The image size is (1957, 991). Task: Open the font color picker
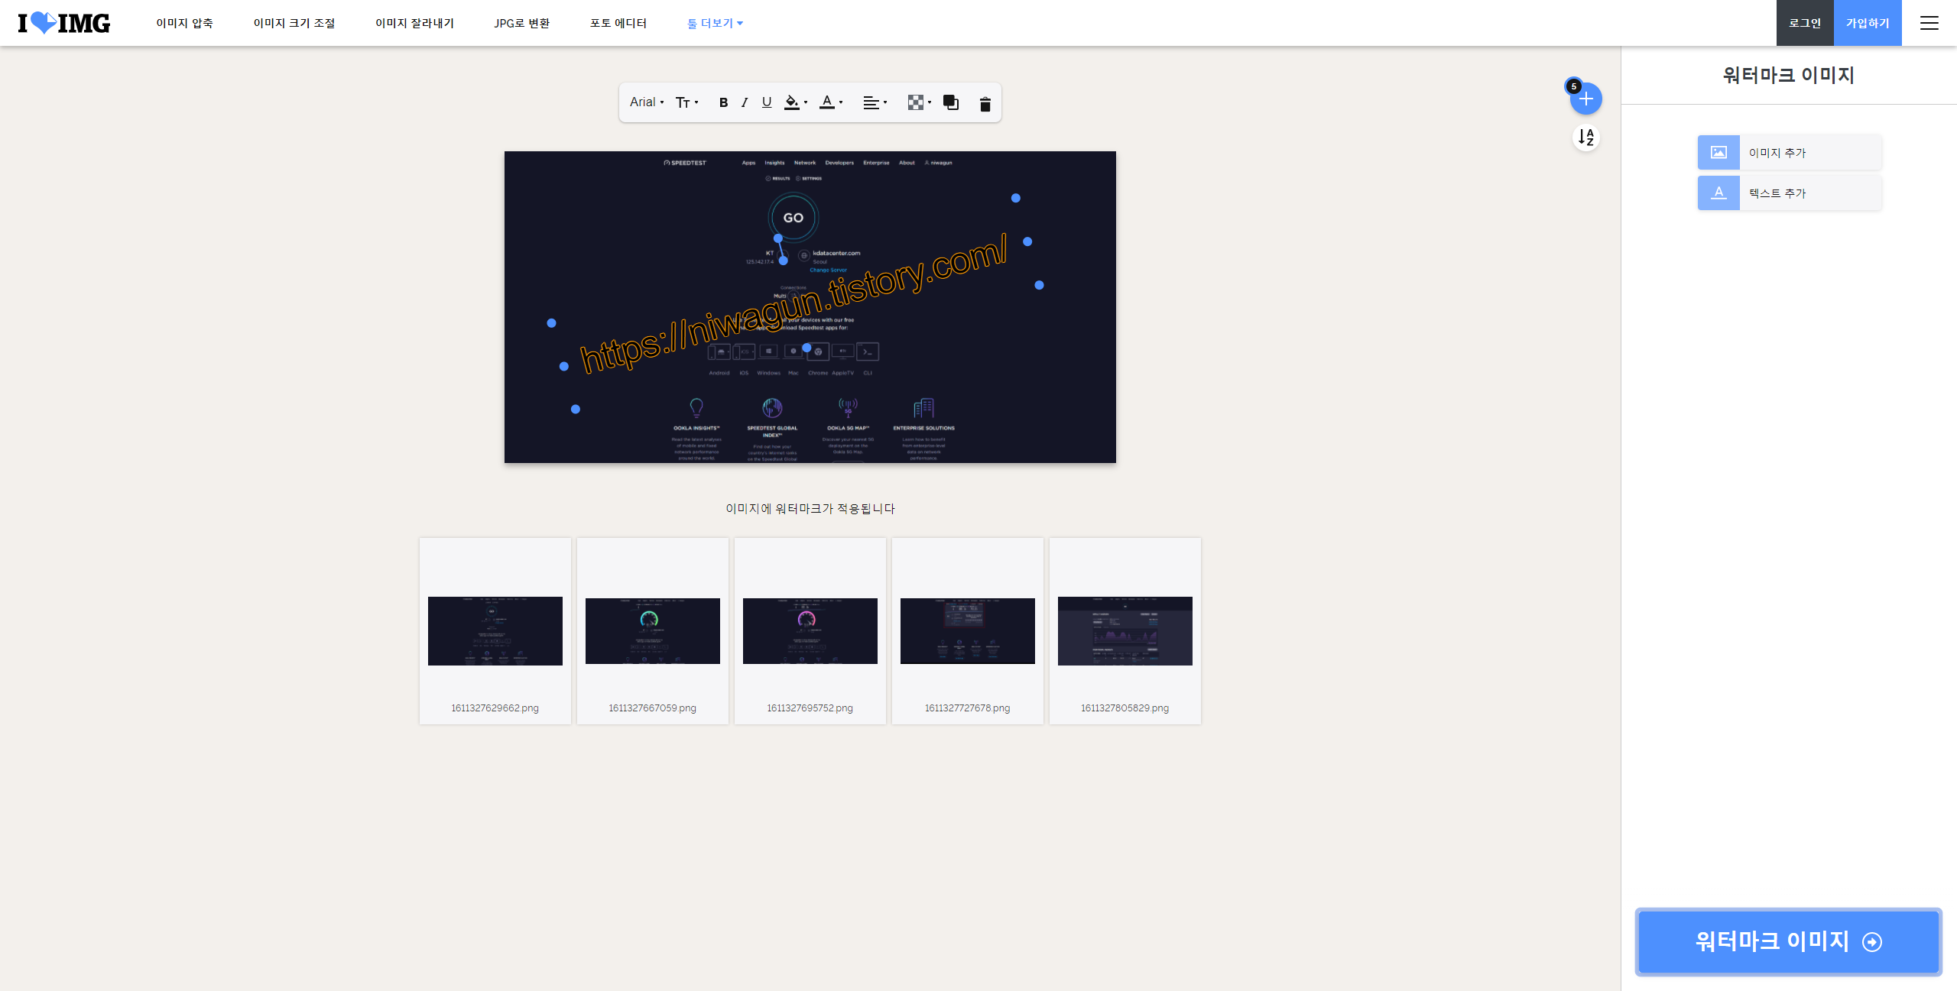point(831,102)
